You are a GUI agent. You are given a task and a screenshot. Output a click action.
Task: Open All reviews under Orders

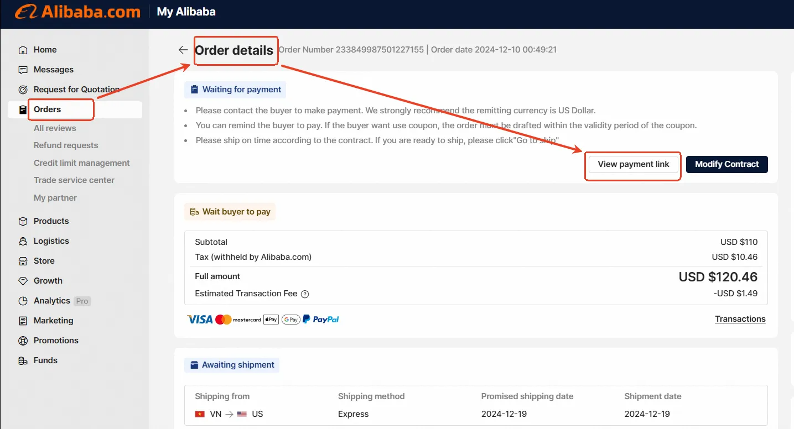coord(55,128)
